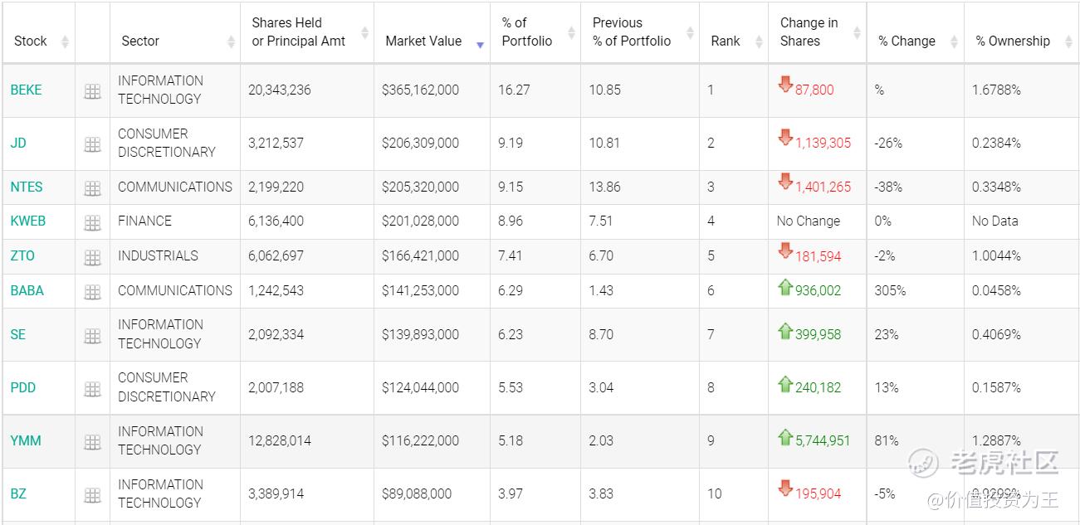1080x525 pixels.
Task: Open the grid icon in BZ row
Action: (x=92, y=495)
